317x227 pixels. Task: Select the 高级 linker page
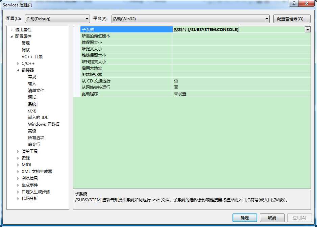pos(32,131)
